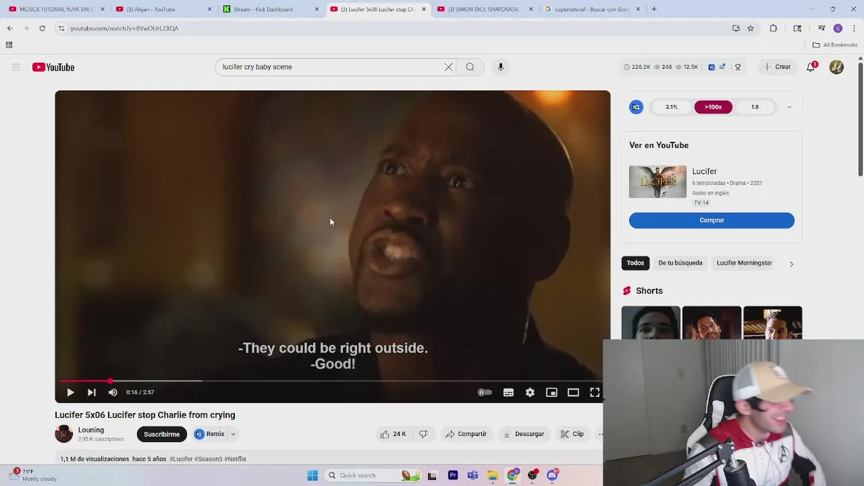Run the search with magnifier button

click(x=470, y=67)
